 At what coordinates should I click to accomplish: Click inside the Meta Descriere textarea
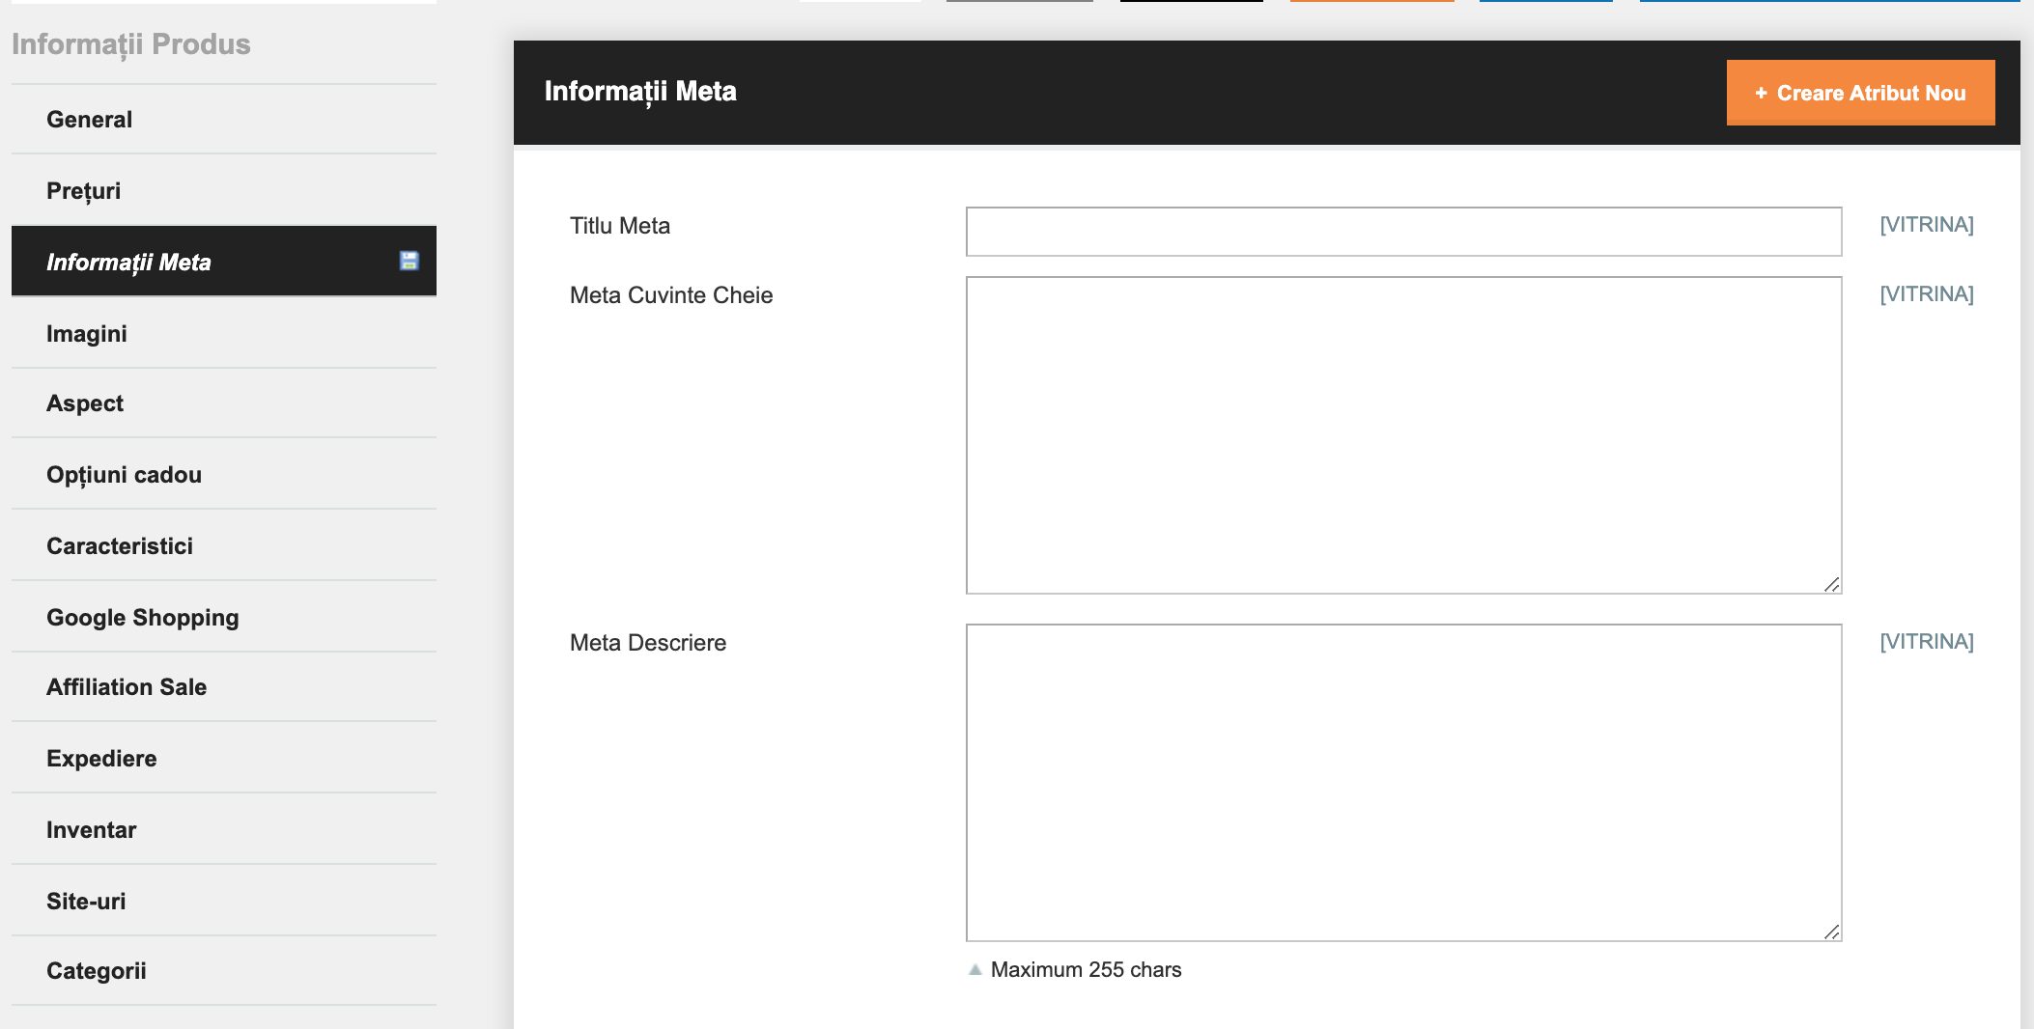click(x=1403, y=783)
